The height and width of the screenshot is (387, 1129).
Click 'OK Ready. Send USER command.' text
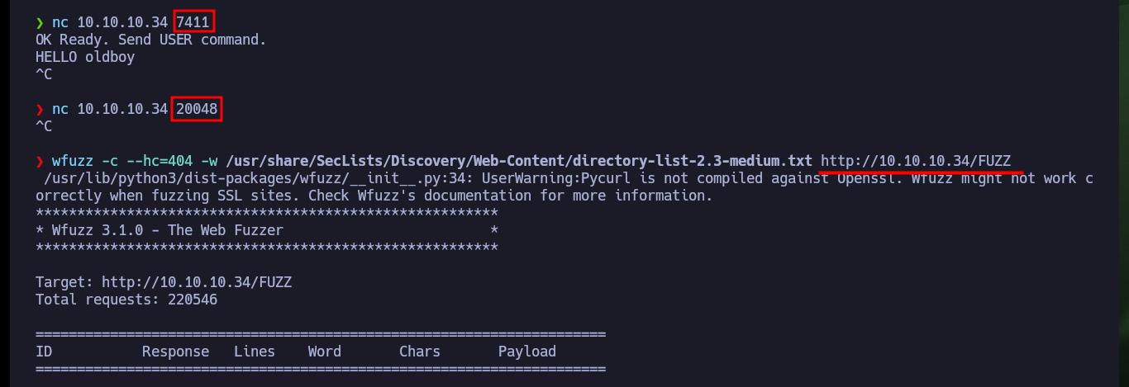[151, 40]
